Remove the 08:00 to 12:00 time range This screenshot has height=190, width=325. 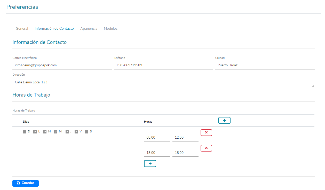[x=206, y=133]
